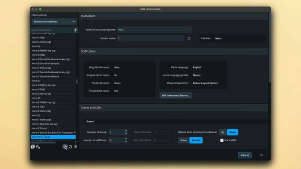Select Horn (A Flat) in the list

53,38
